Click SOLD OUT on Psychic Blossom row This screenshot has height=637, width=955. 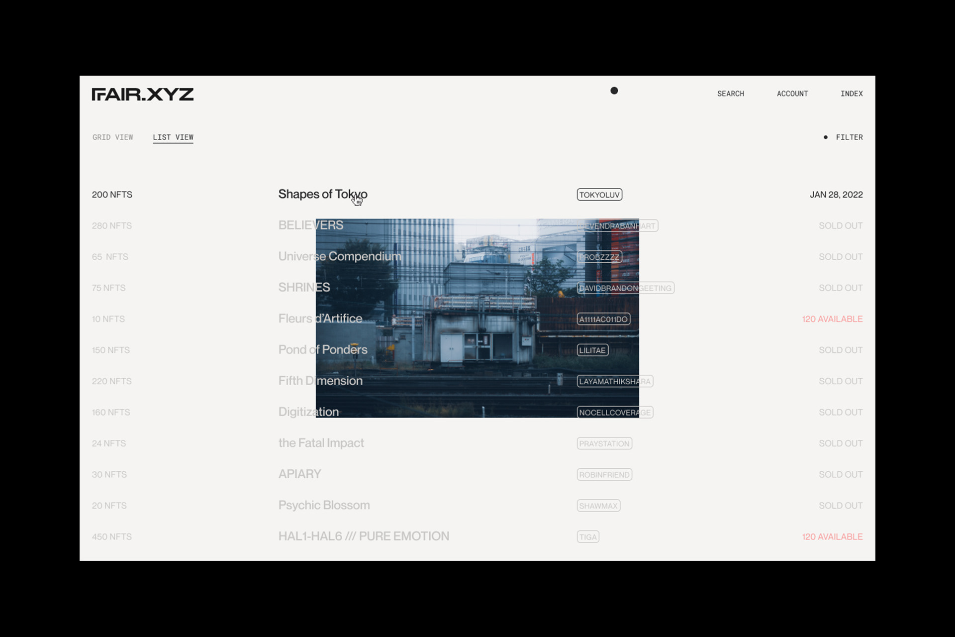point(841,506)
